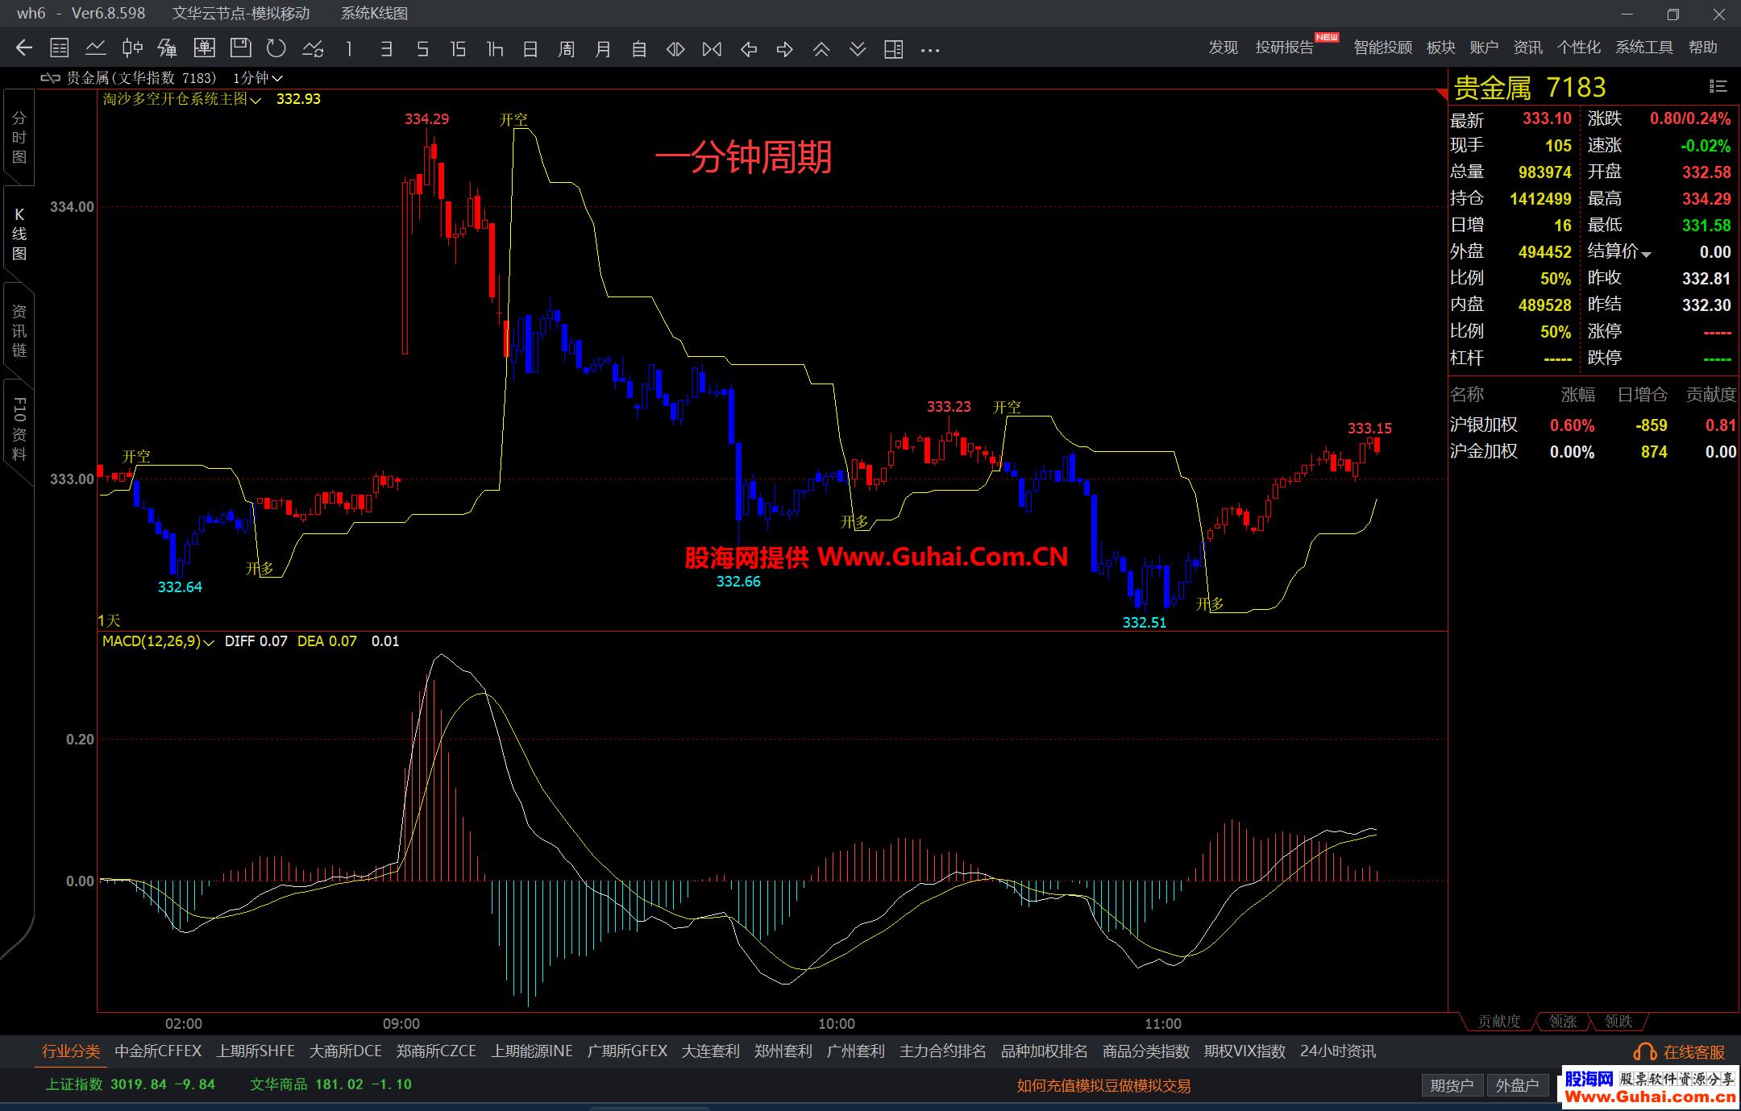
Task: Select the 15-minute period icon
Action: tap(458, 49)
